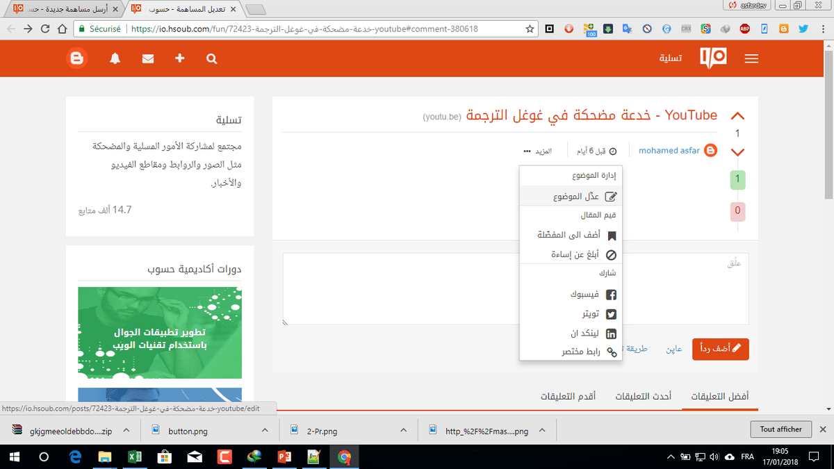This screenshot has width=834, height=469.
Task: Click the green positive votes count box
Action: pos(737,180)
